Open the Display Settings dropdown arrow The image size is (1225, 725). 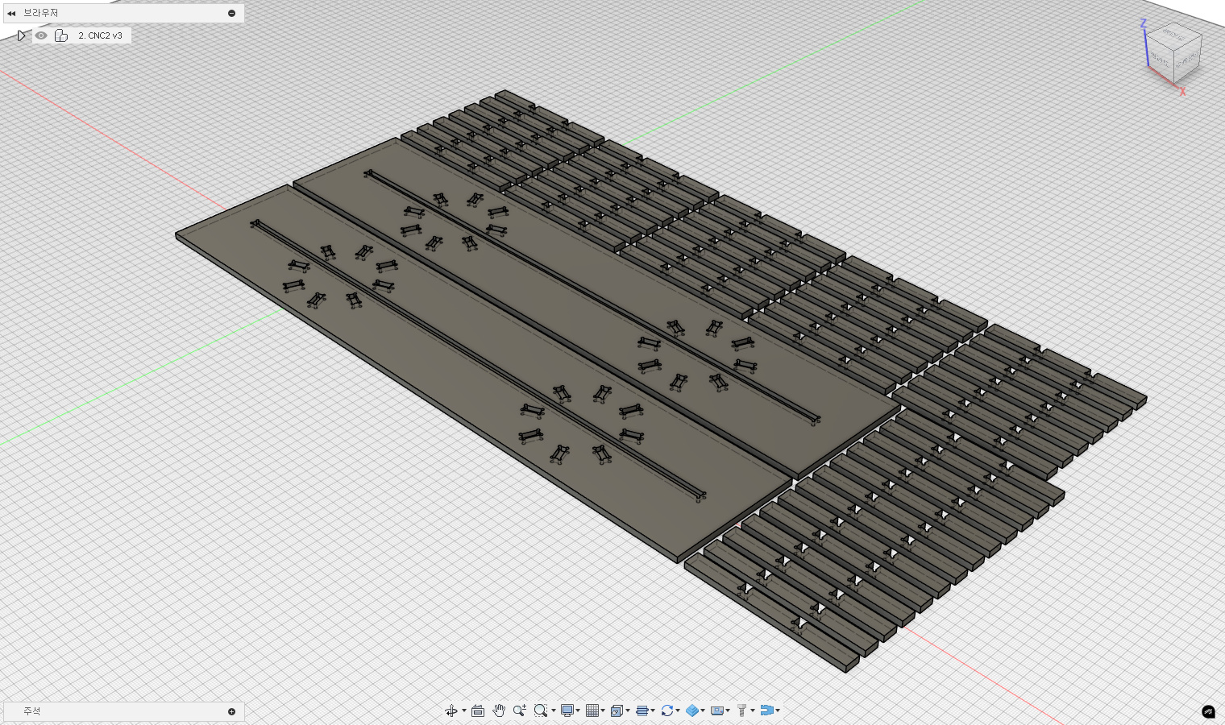(x=579, y=710)
